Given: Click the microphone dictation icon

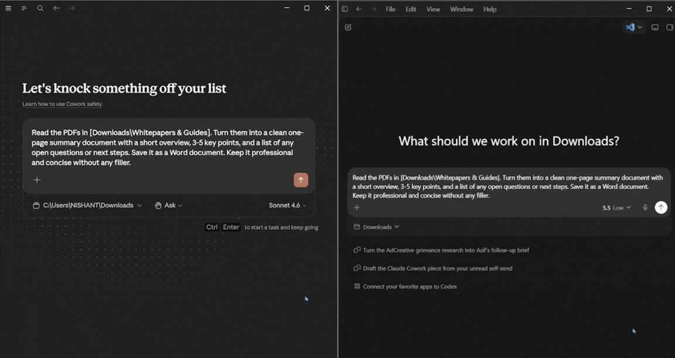Looking at the screenshot, I should [x=645, y=207].
